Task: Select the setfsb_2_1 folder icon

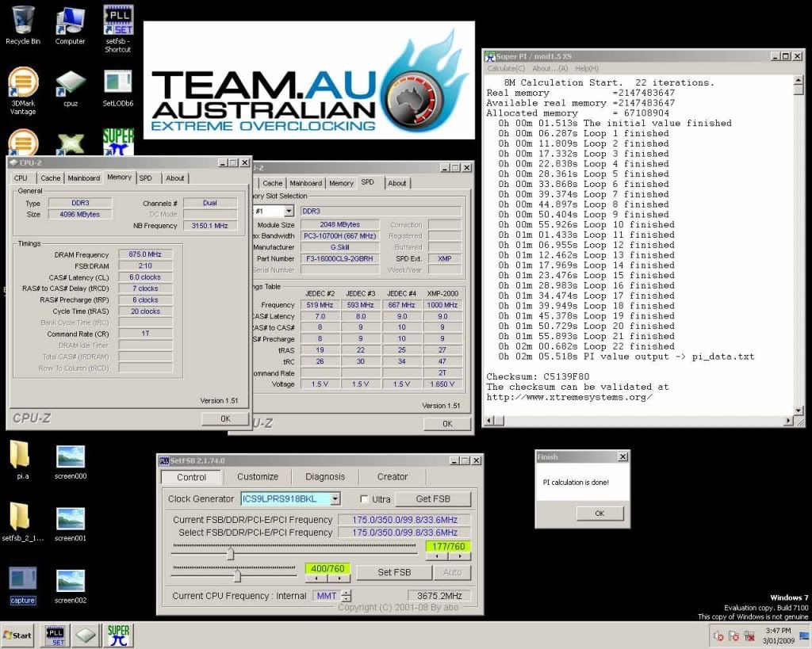Action: 22,521
